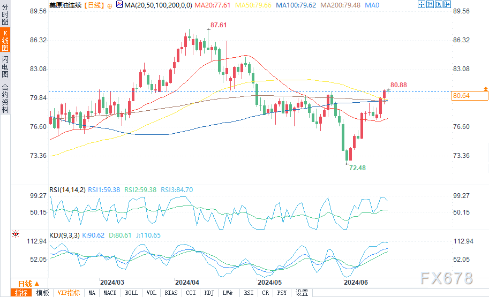
Task: Click the 80.64 current price label
Action: (470, 96)
